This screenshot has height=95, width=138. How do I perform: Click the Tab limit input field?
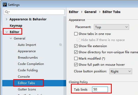point(100,89)
